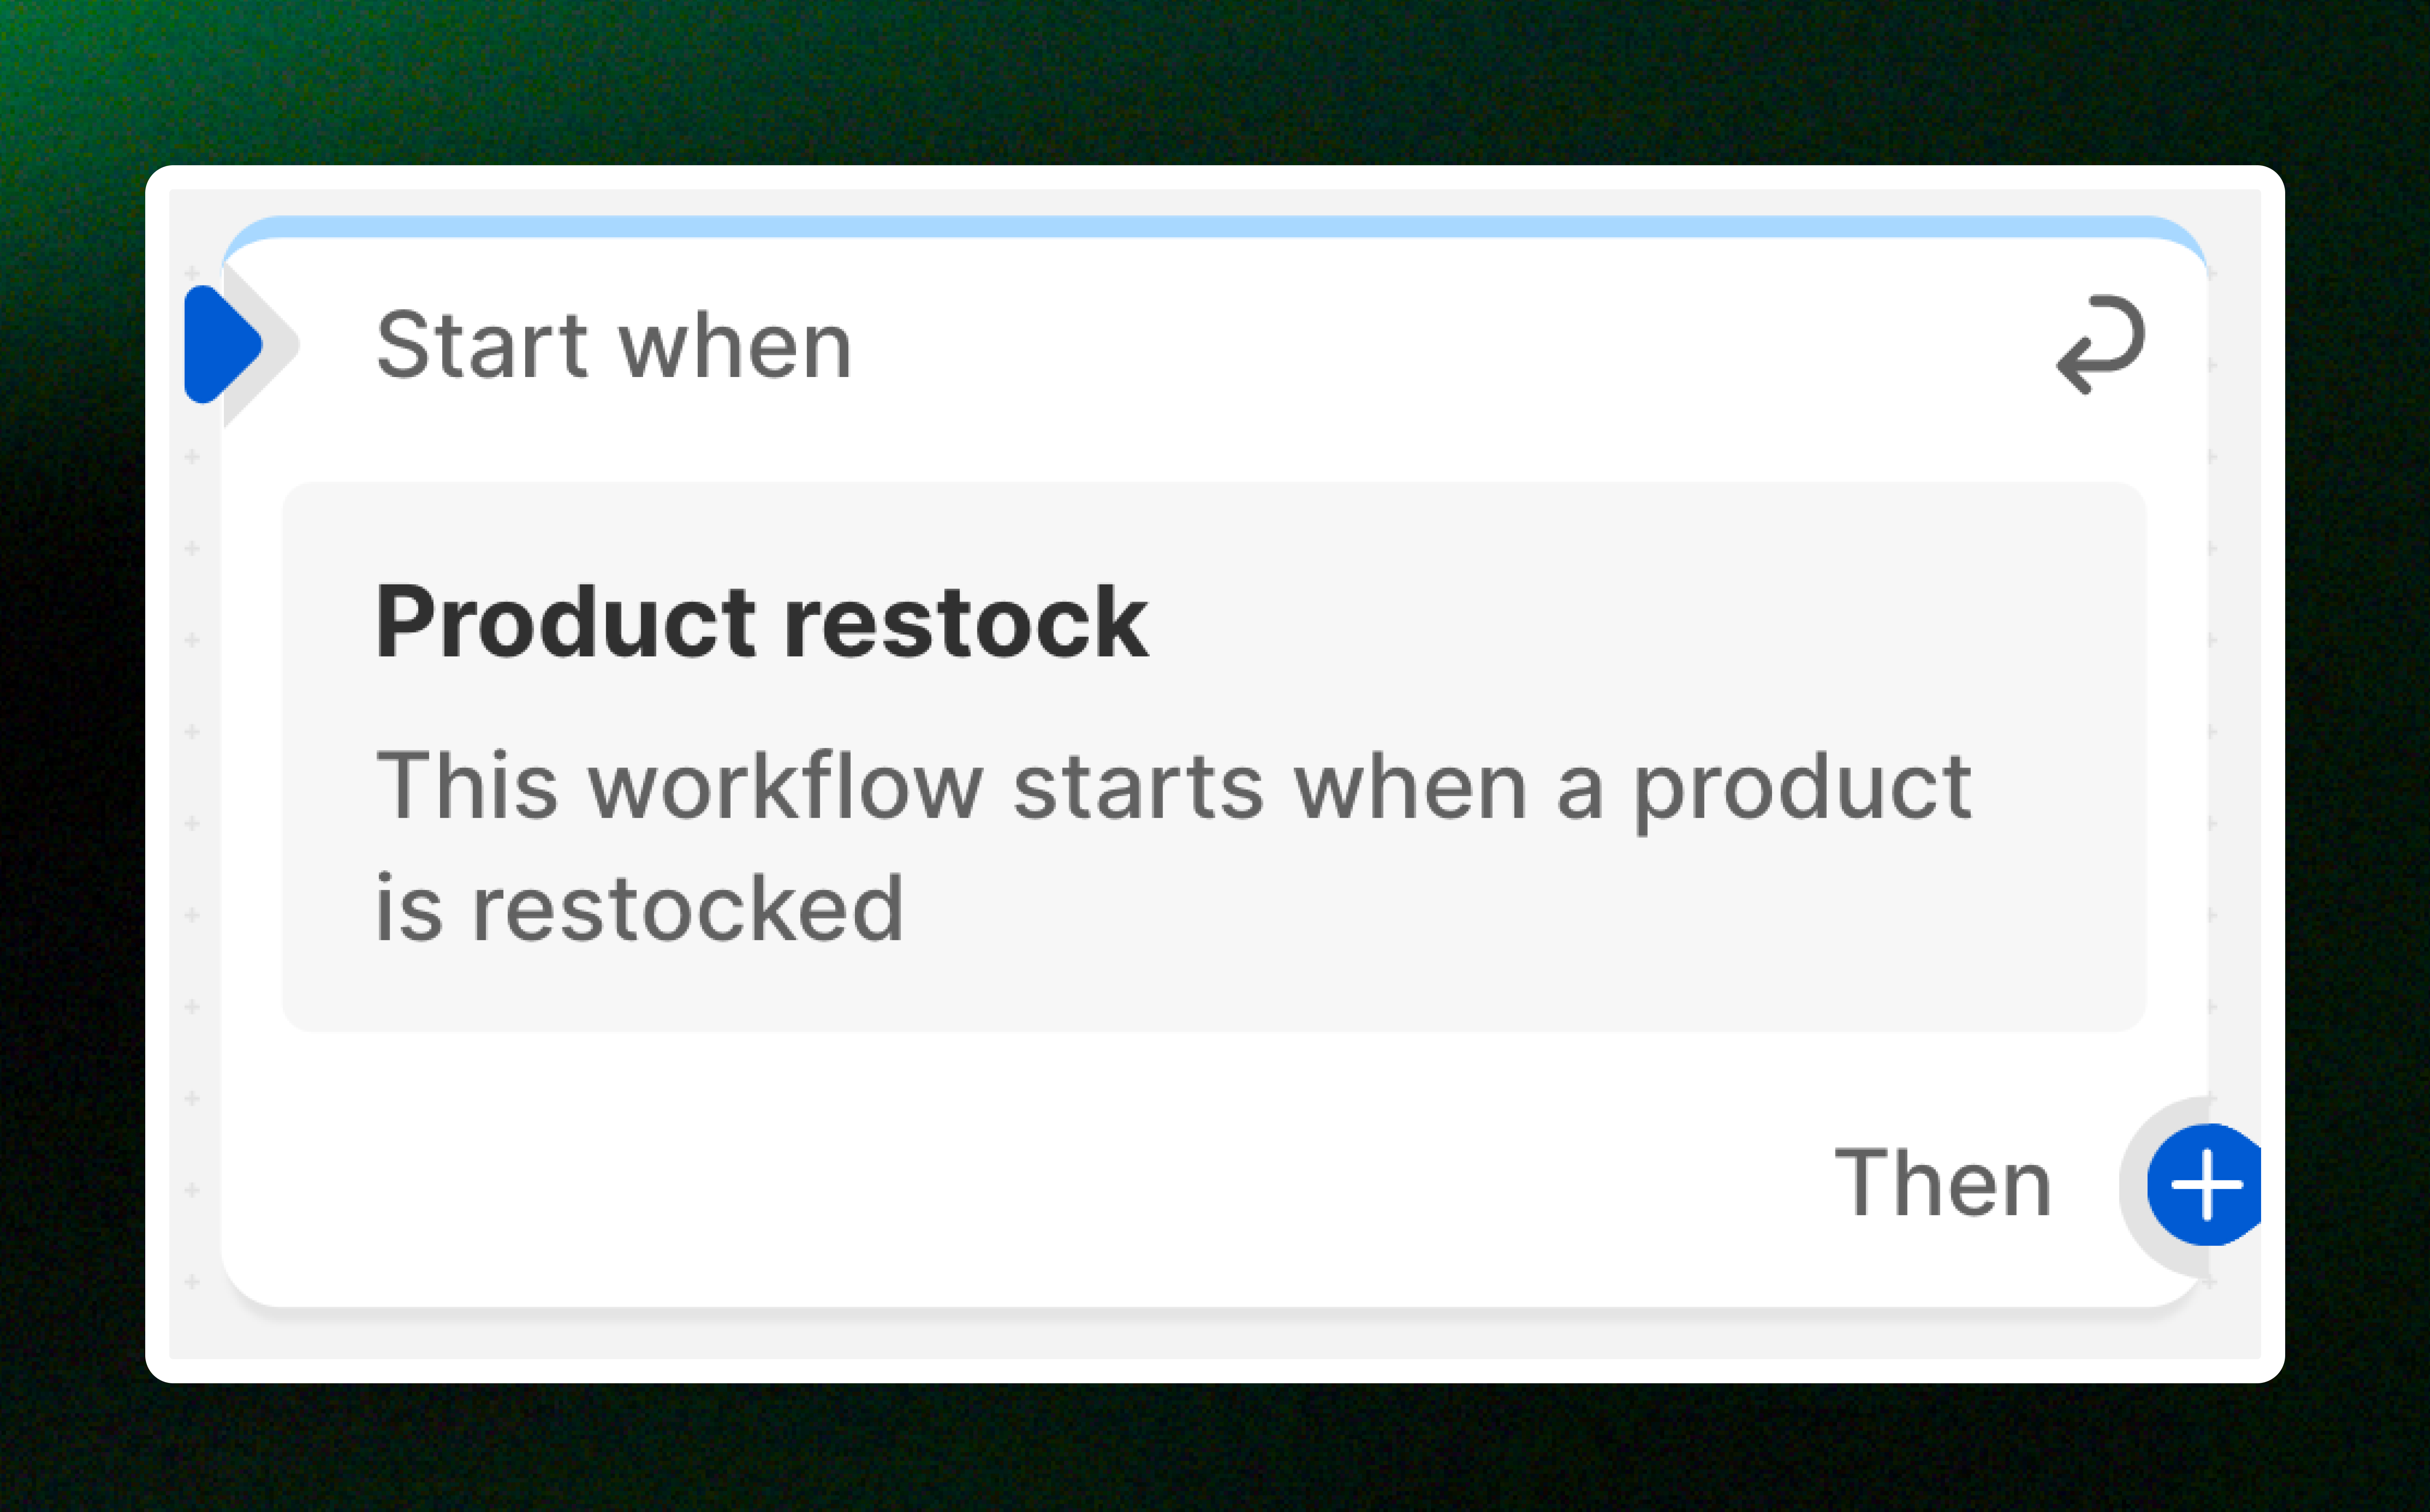Click the word "when" in the card header
This screenshot has height=1512, width=2430.
(x=735, y=346)
